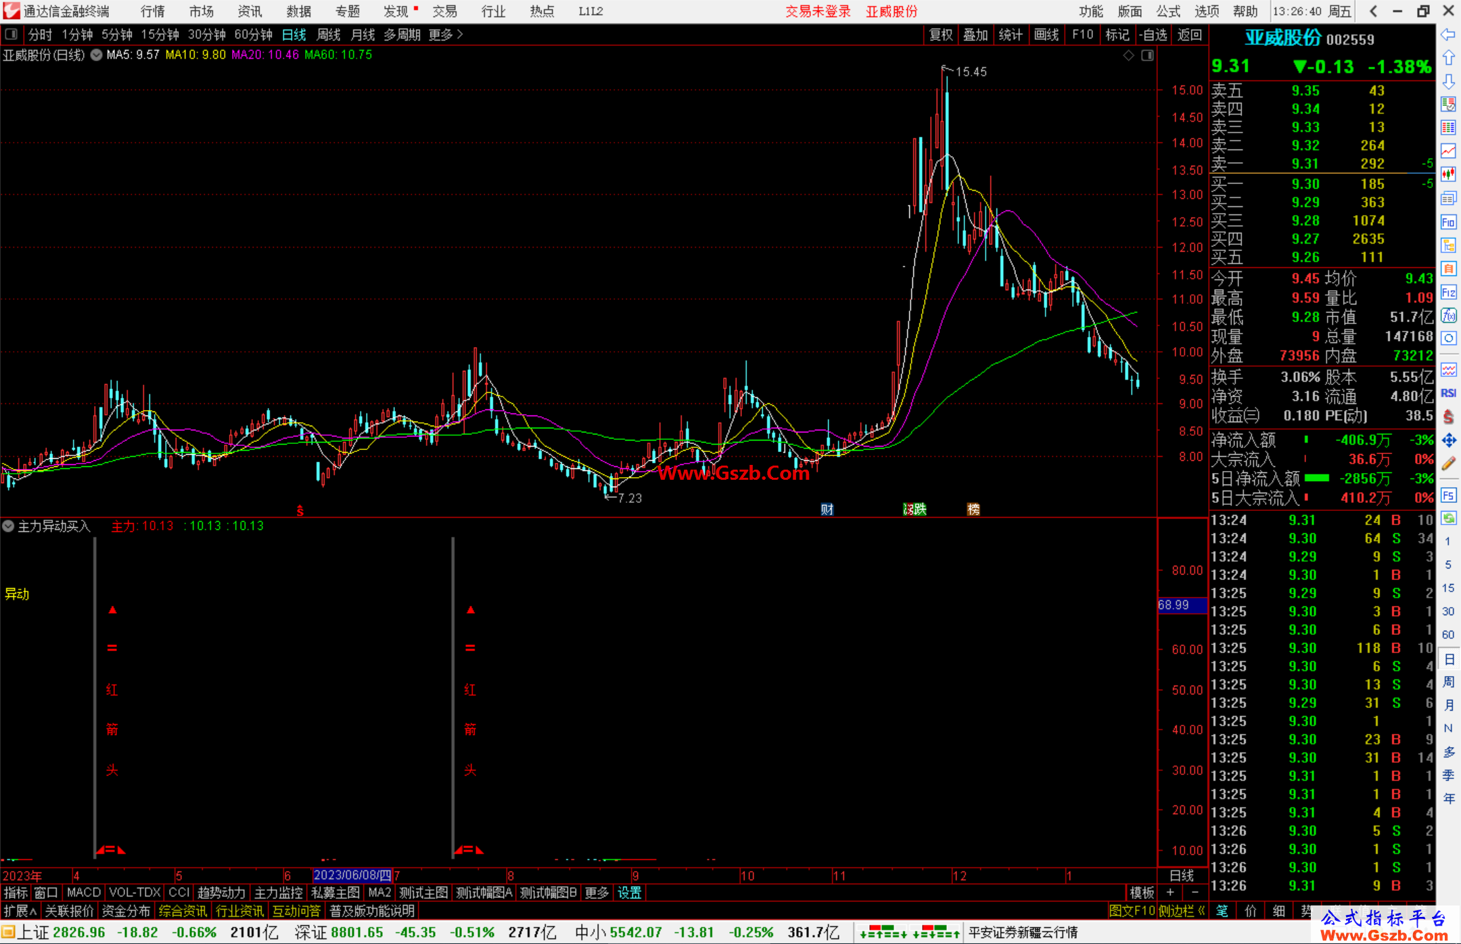
Task: Click the 交易未登录 link
Action: [x=818, y=12]
